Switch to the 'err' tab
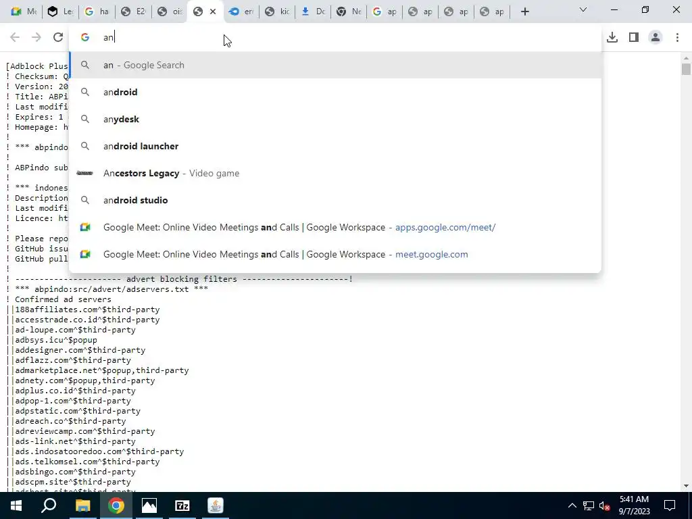 click(x=241, y=11)
